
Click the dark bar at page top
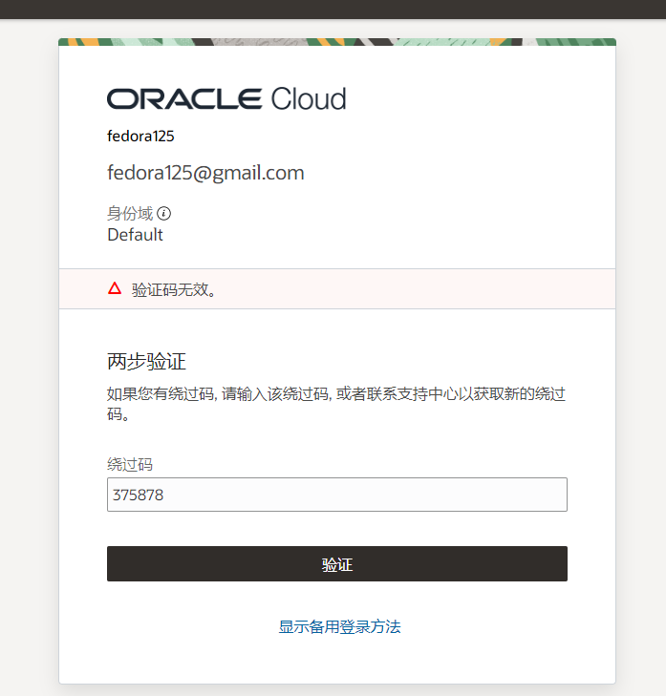click(333, 9)
